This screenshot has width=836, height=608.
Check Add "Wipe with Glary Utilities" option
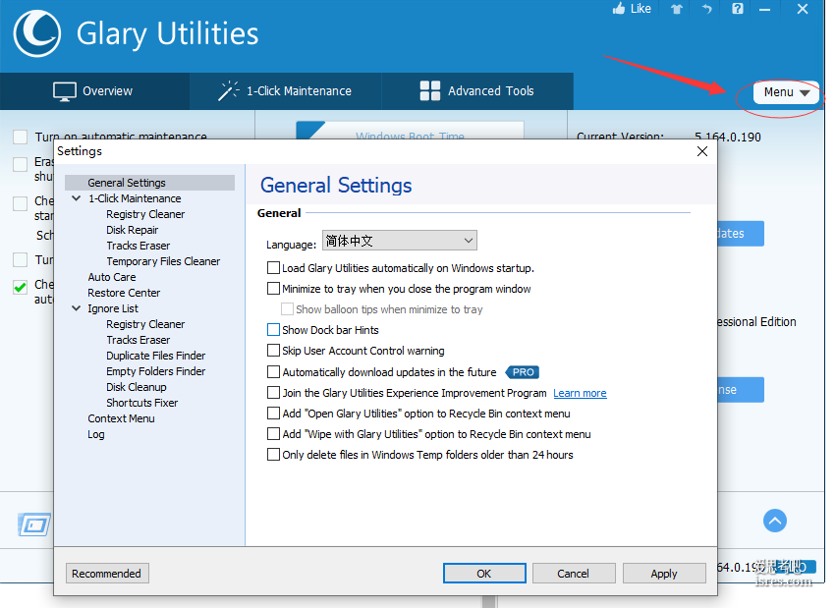pos(273,434)
